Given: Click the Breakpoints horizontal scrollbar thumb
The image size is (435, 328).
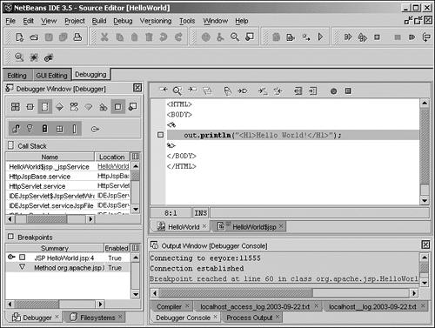Looking at the screenshot, I should coord(37,305).
